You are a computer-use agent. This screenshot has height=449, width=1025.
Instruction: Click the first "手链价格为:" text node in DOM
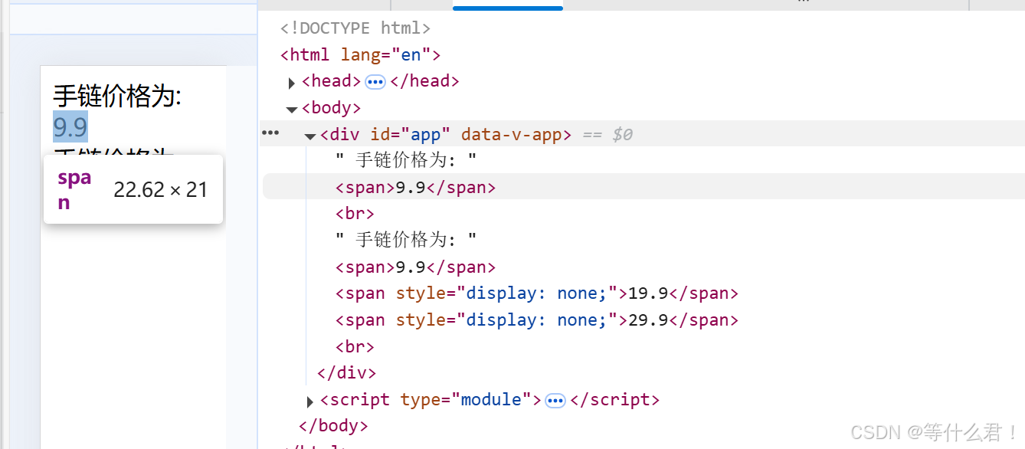[x=407, y=161]
